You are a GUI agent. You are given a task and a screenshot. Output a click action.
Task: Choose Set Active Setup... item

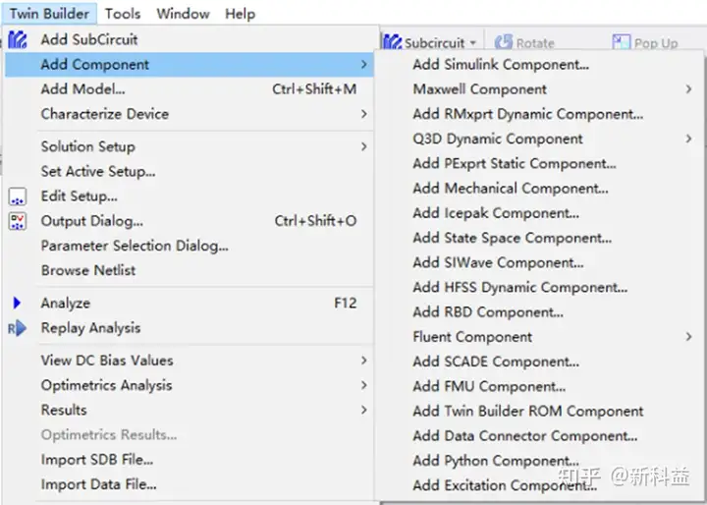190,172
